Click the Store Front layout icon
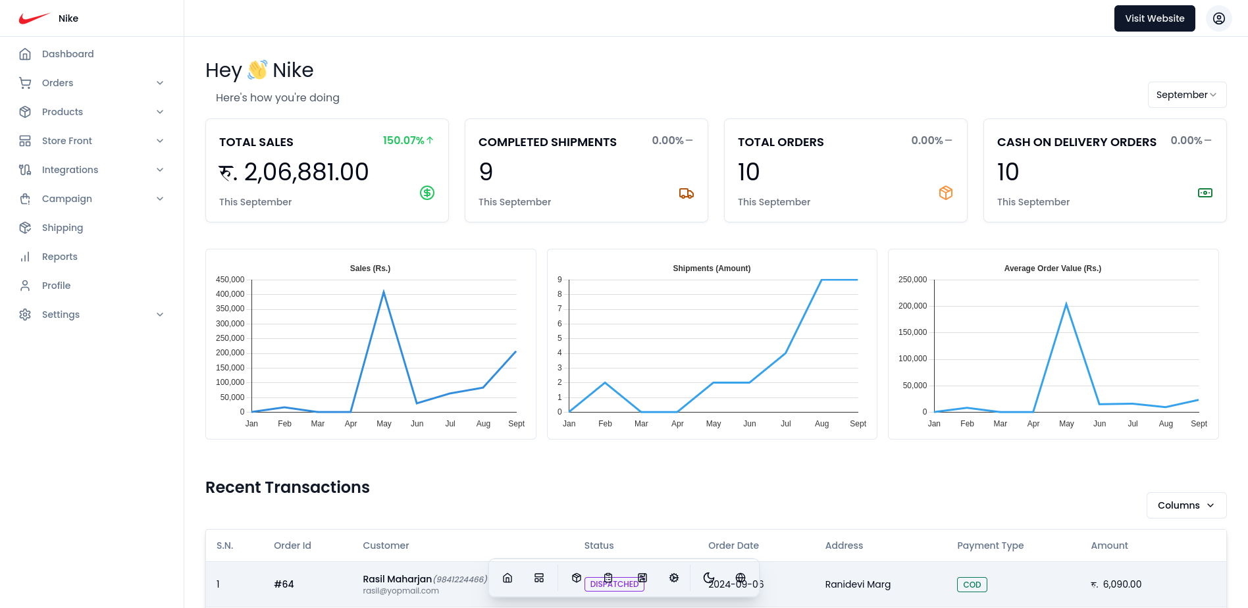The width and height of the screenshot is (1248, 608). [x=25, y=141]
